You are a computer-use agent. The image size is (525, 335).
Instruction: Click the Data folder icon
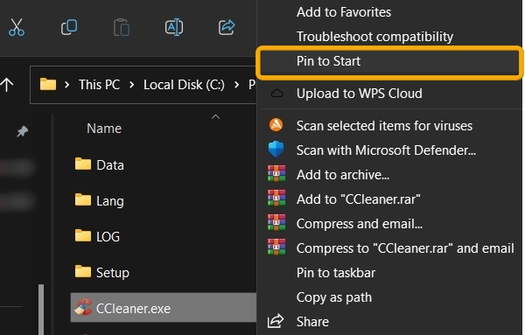(83, 164)
